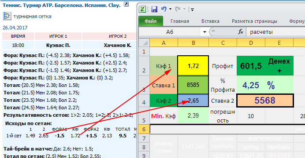Click player name Хачанов К. in match row
This screenshot has height=158, width=305.
[118, 45]
